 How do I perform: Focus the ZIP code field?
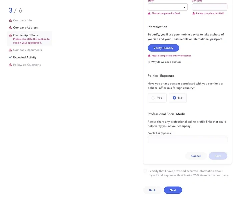210,7
